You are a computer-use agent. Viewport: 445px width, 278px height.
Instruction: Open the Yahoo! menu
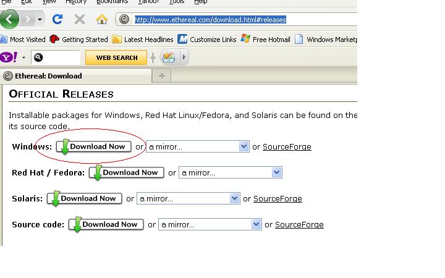click(x=148, y=2)
